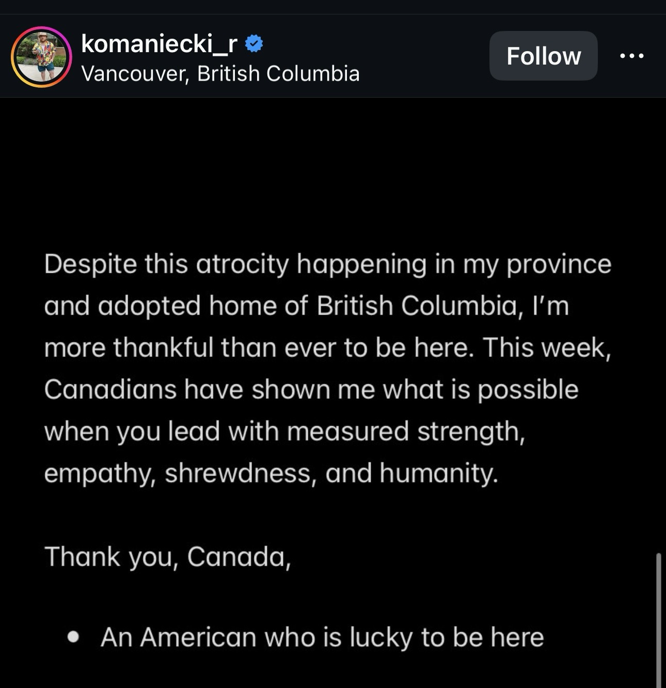Screen dimensions: 666x688
Task: Click the word "province" ending the first line
Action: tap(559, 264)
